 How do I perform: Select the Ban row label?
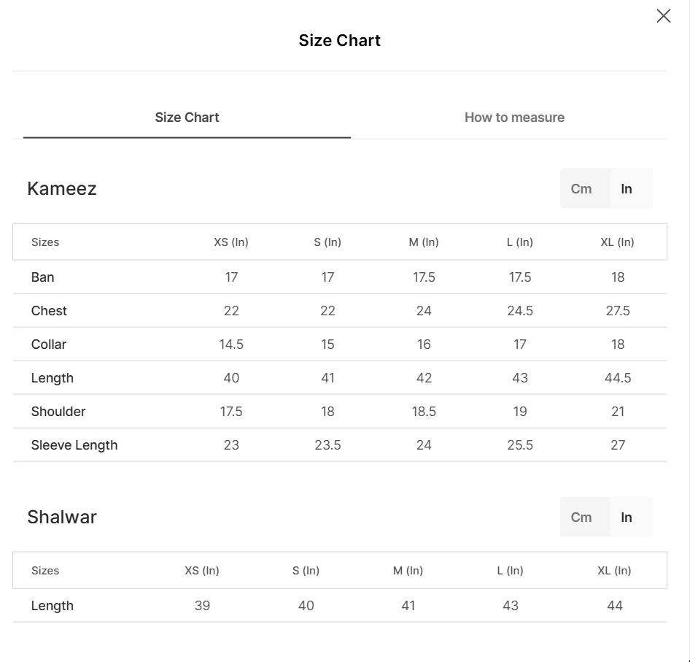tap(43, 277)
